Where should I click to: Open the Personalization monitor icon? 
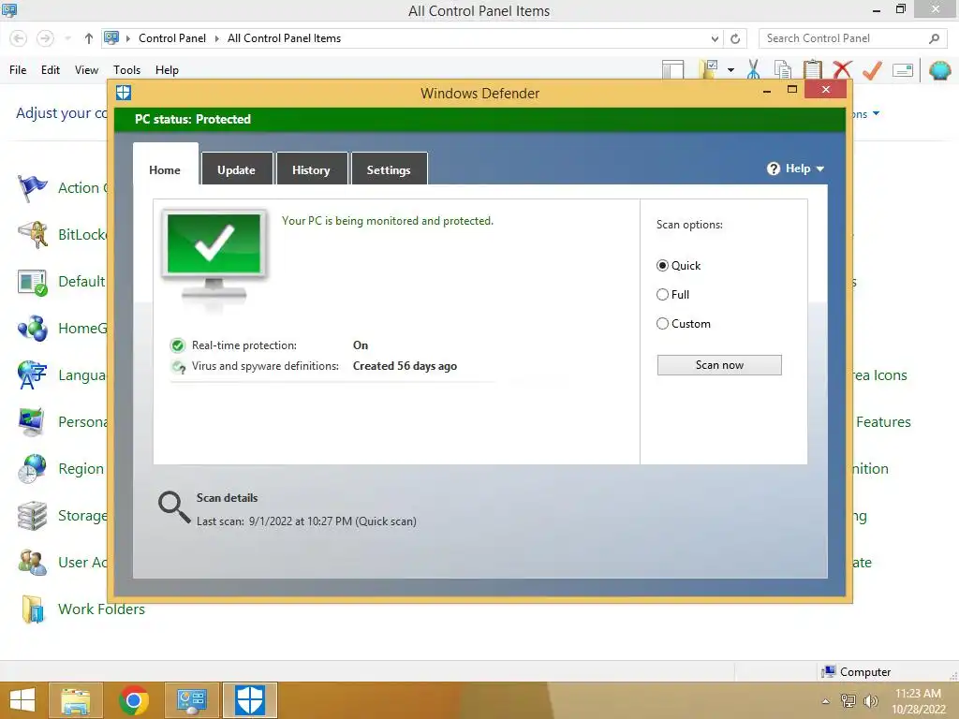click(33, 422)
